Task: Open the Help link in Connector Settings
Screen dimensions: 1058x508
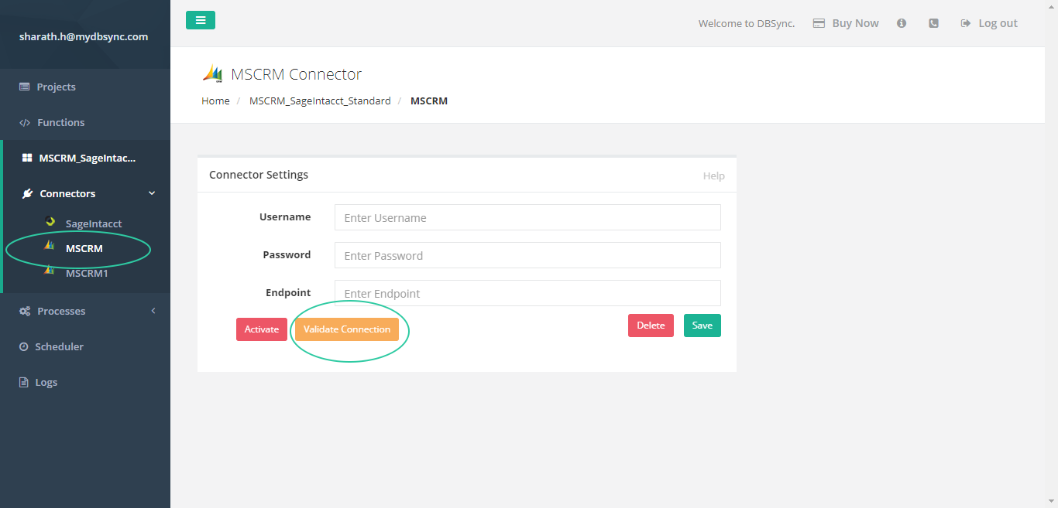Action: [x=713, y=176]
